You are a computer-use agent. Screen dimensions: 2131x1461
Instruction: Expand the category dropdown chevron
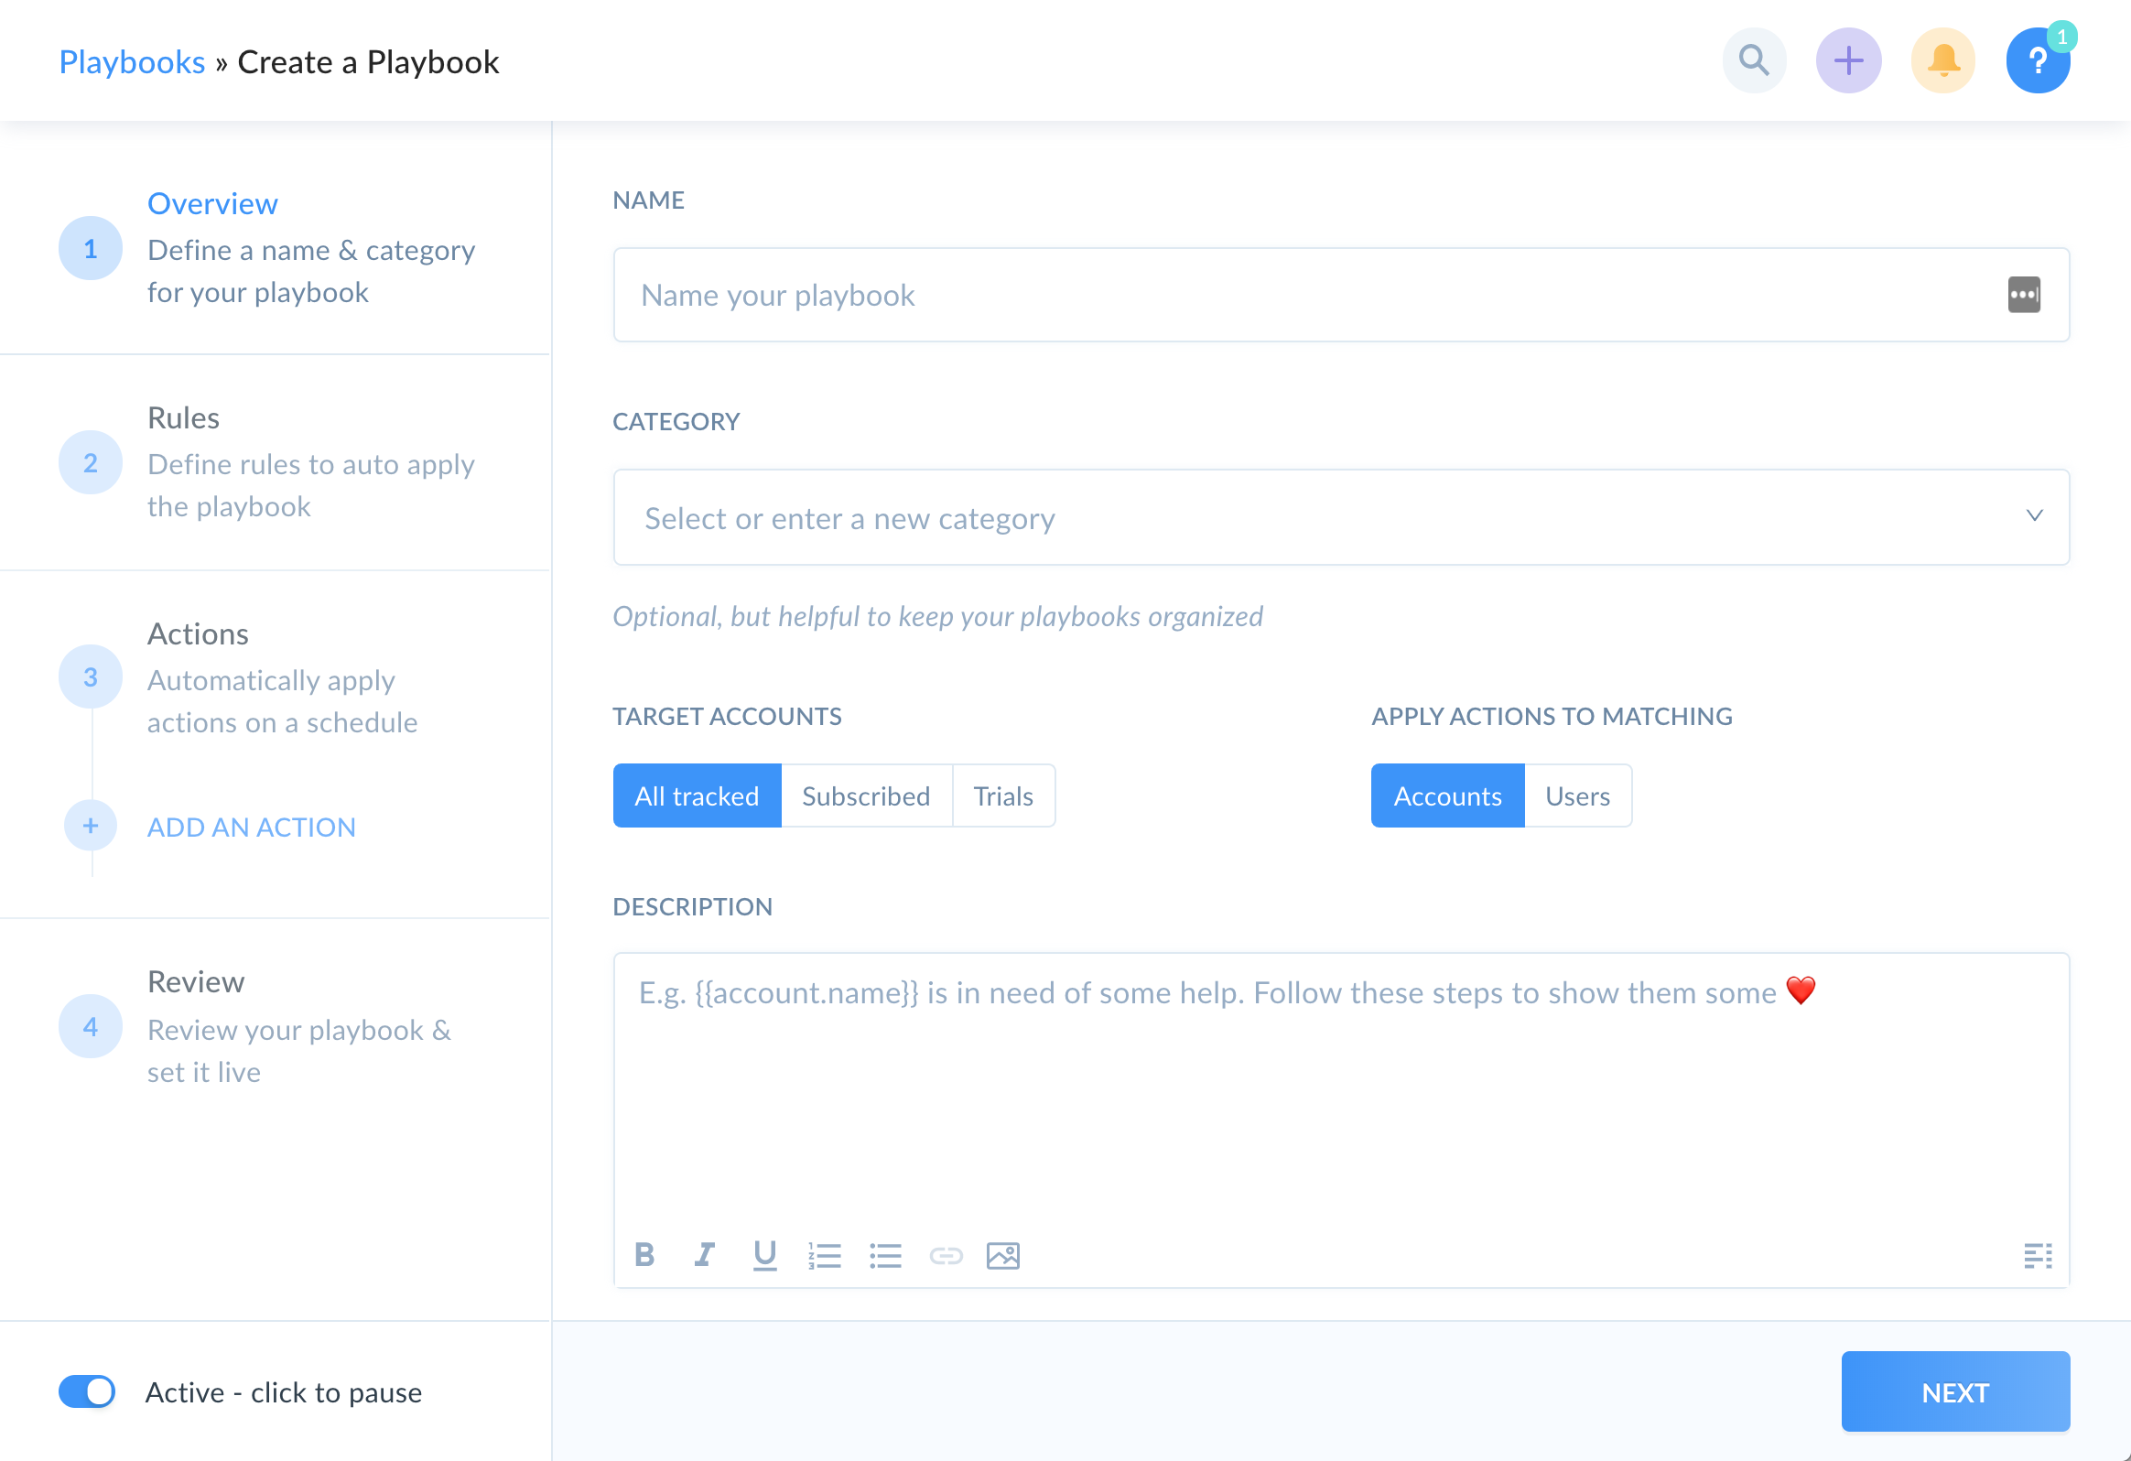tap(2034, 516)
